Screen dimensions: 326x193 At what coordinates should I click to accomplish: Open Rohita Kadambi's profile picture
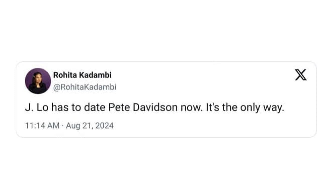(38, 81)
